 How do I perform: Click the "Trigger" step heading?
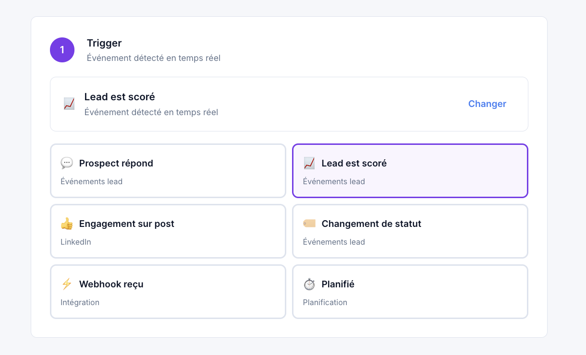(x=104, y=43)
